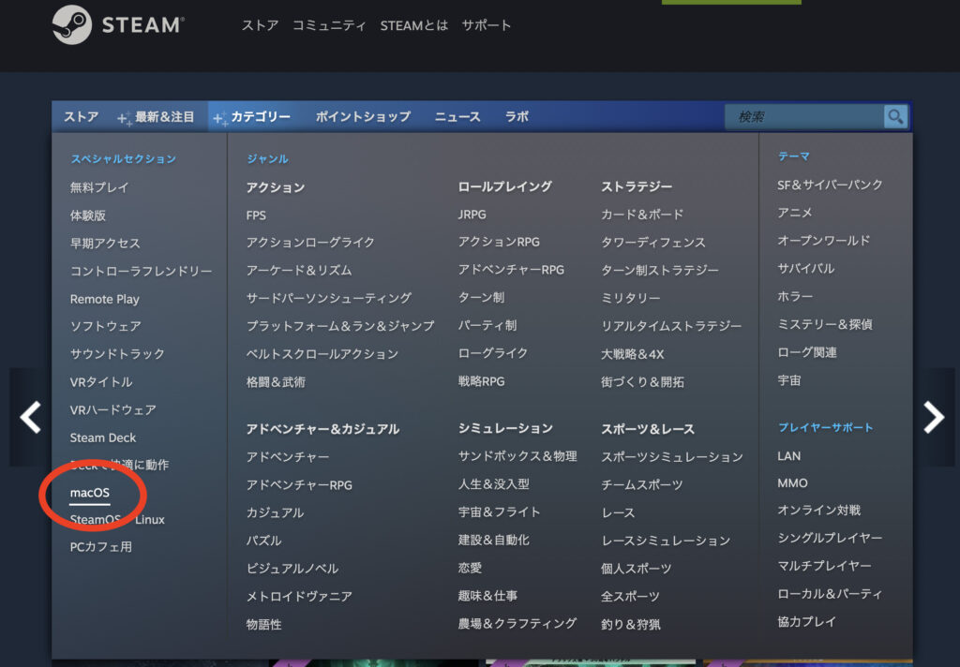960x667 pixels.
Task: Open コントローラフレンドリー category
Action: (x=141, y=271)
